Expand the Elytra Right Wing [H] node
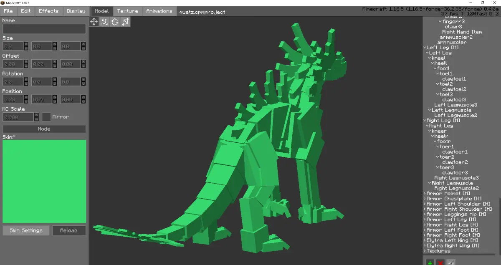 coord(425,246)
